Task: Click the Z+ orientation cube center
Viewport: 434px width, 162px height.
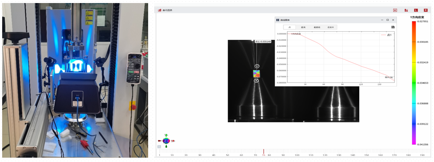Action: 166,141
